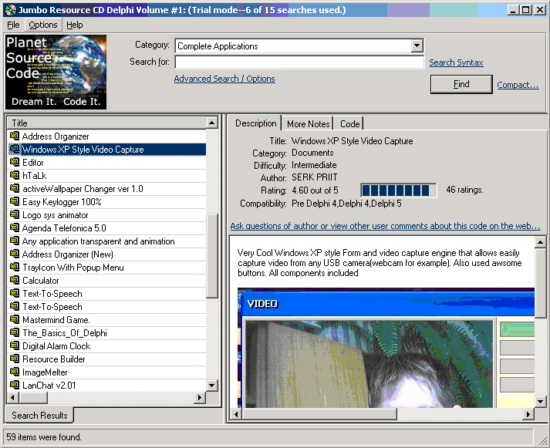Click the icon beside Address Organizer (New)
Viewport: 550px width, 448px height.
pyautogui.click(x=15, y=254)
